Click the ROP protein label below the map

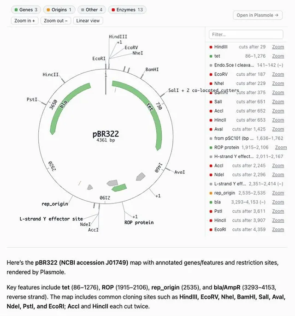tap(139, 222)
